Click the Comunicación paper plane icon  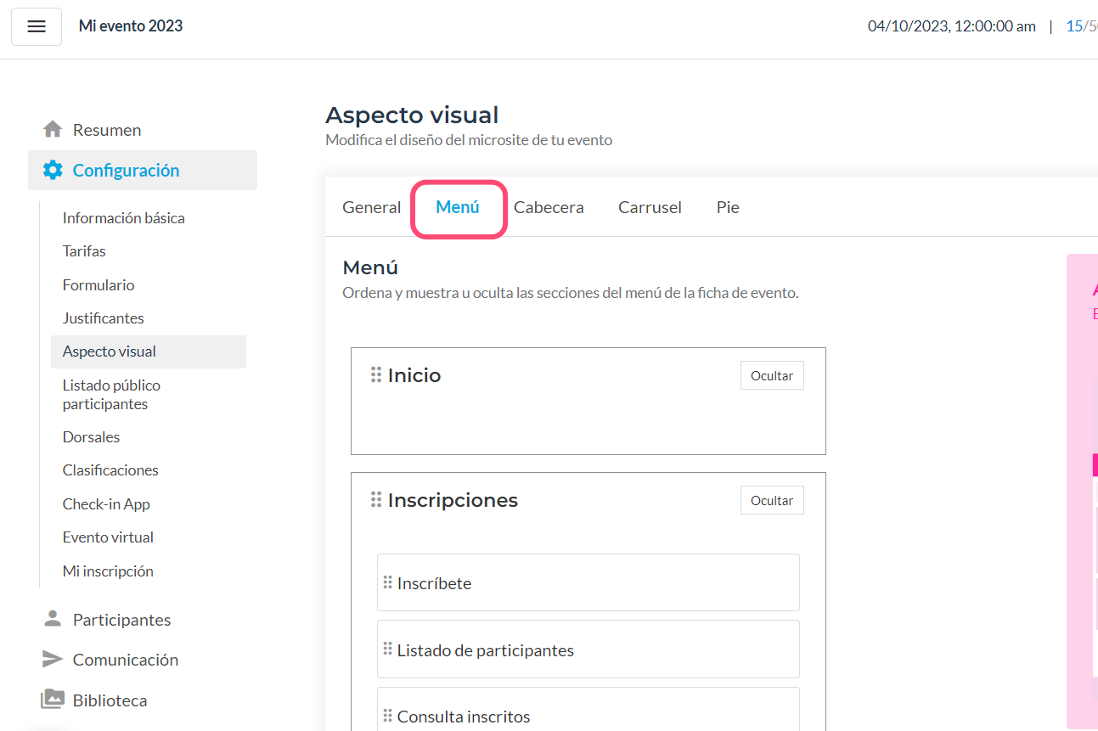click(x=53, y=659)
